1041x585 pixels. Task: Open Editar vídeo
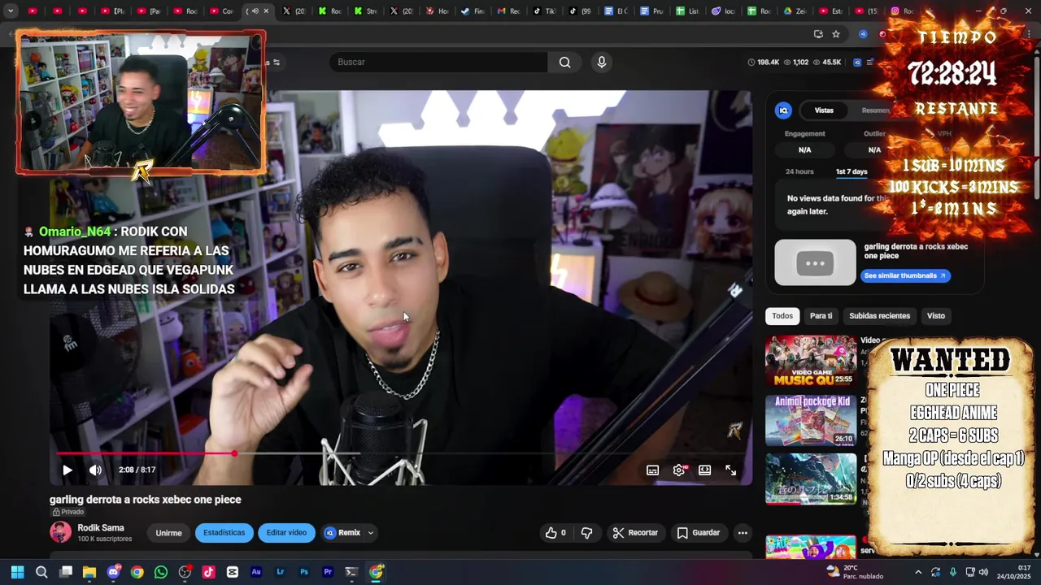[286, 533]
